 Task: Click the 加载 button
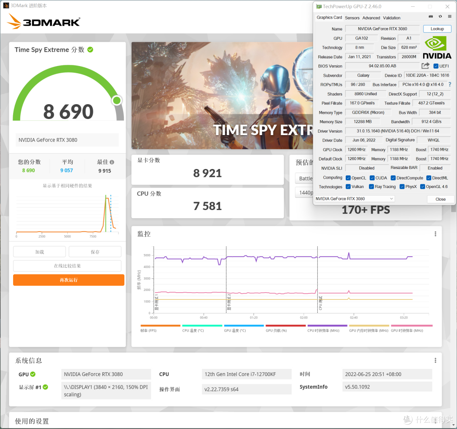(39, 252)
